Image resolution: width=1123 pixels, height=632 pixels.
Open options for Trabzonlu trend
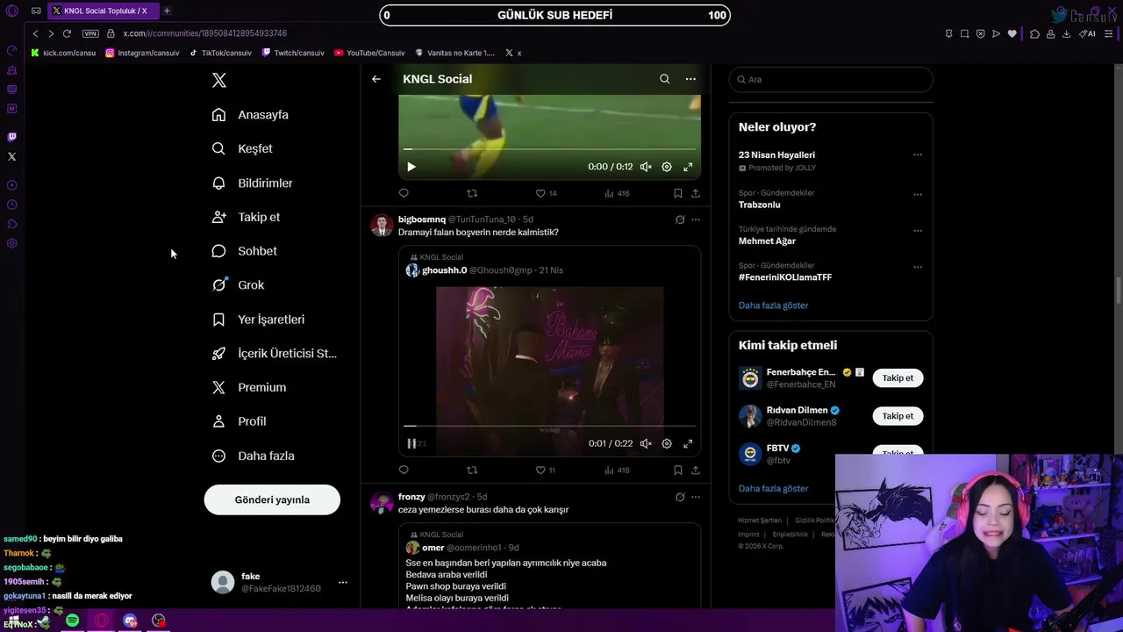point(918,195)
